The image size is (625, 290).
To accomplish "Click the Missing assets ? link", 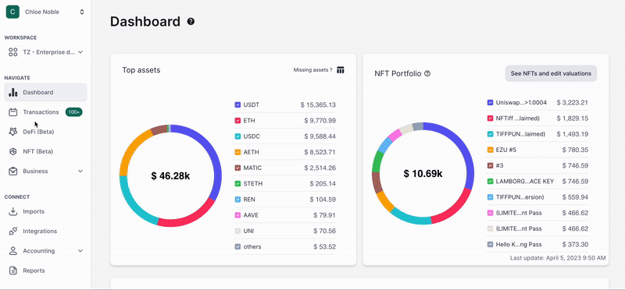I will coord(313,70).
